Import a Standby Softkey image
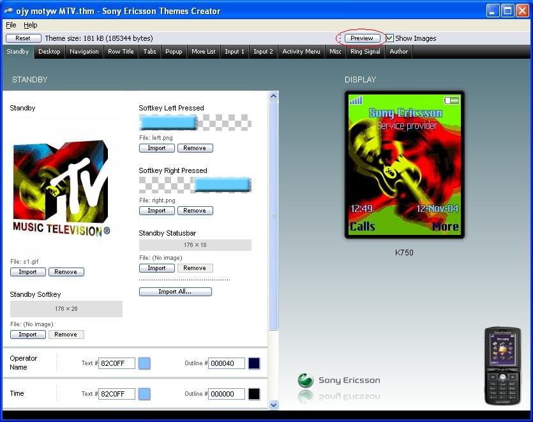Image resolution: width=533 pixels, height=422 pixels. click(28, 335)
